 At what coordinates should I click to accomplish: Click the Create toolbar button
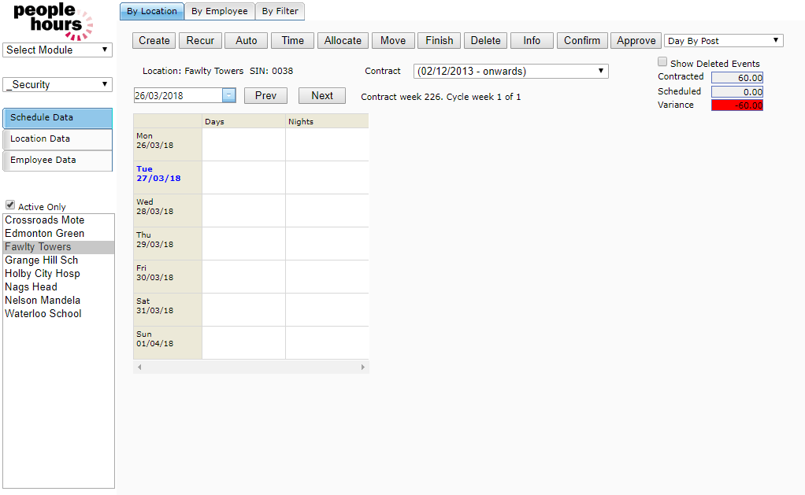coord(154,41)
